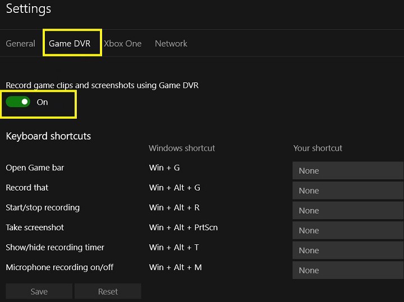Viewport: 404px width, 302px height.
Task: Select the Show/hide recording timer shortcut field
Action: coord(348,250)
